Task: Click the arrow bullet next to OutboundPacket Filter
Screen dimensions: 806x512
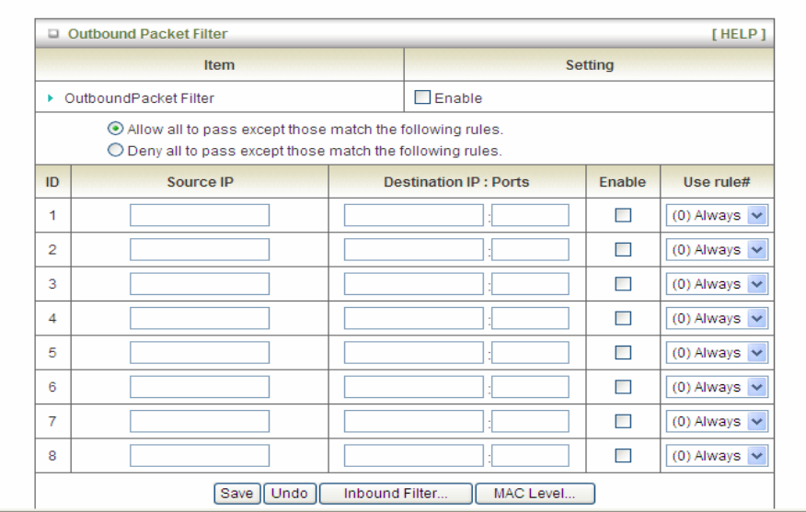Action: 52,97
